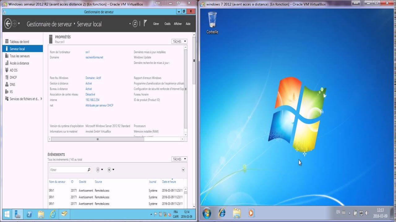Viewport: 396px width, 222px height.
Task: Click the Start button on the Server 2012 taskbar
Action: tap(7, 214)
